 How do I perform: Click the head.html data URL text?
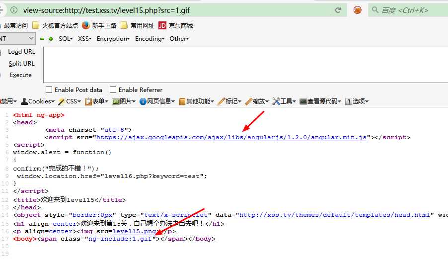(x=335, y=215)
